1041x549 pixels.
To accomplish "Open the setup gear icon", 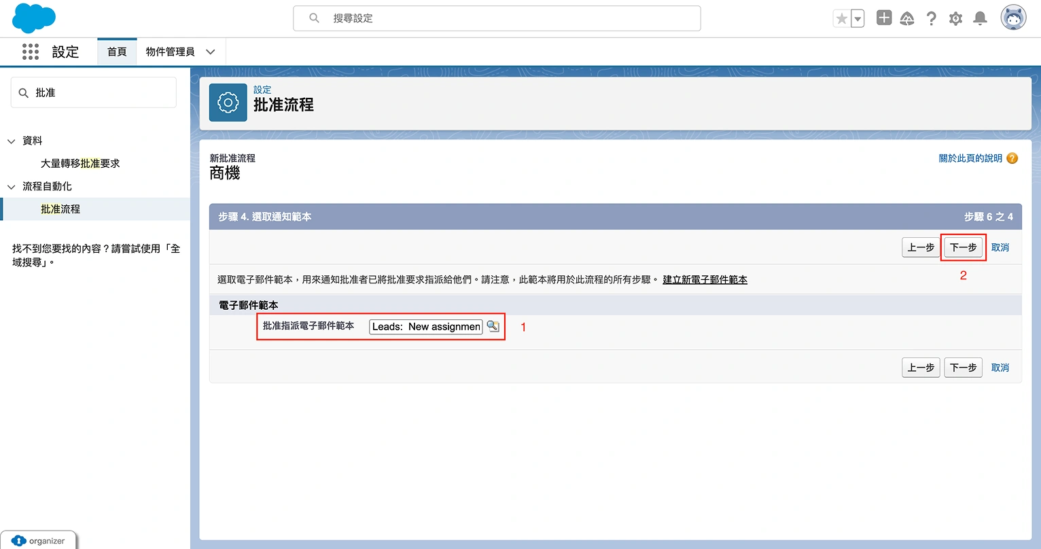I will [955, 19].
